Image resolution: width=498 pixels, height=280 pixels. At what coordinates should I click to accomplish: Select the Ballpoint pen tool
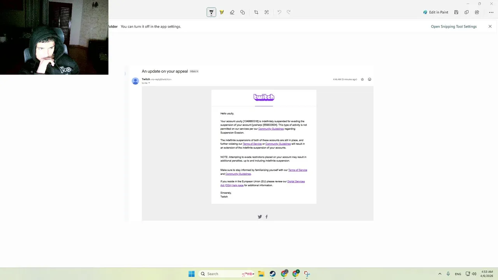coord(211,11)
